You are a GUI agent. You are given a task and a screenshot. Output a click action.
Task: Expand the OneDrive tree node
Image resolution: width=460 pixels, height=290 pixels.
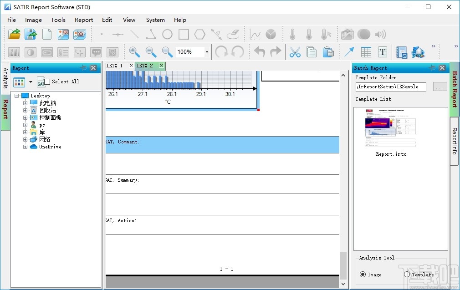[26, 147]
